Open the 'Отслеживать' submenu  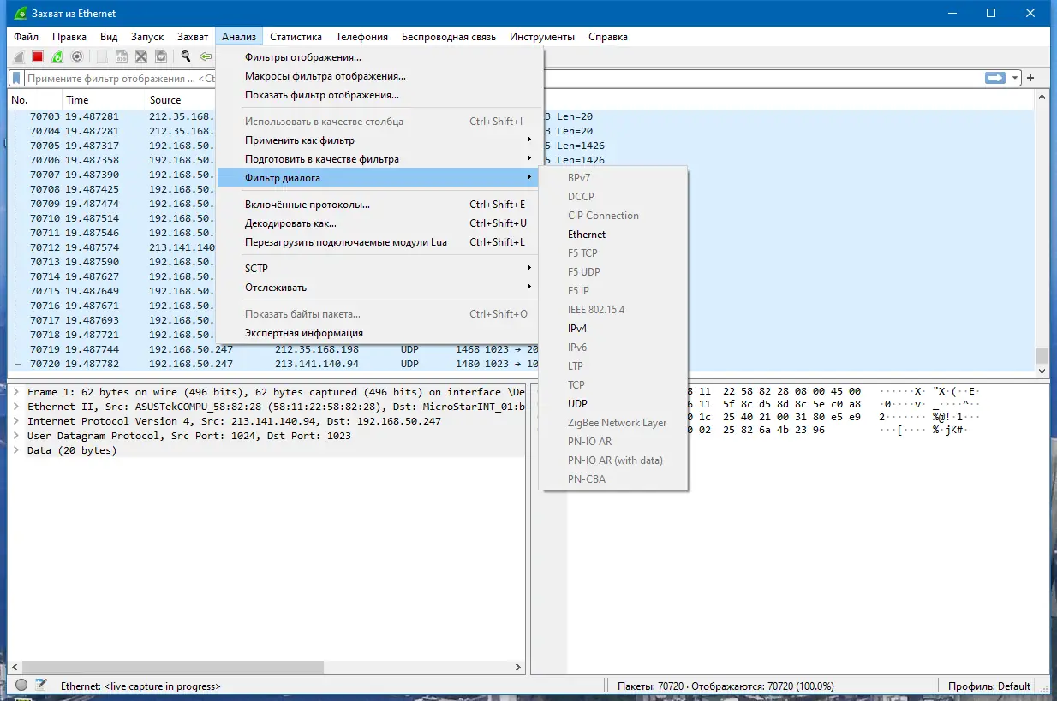point(379,288)
